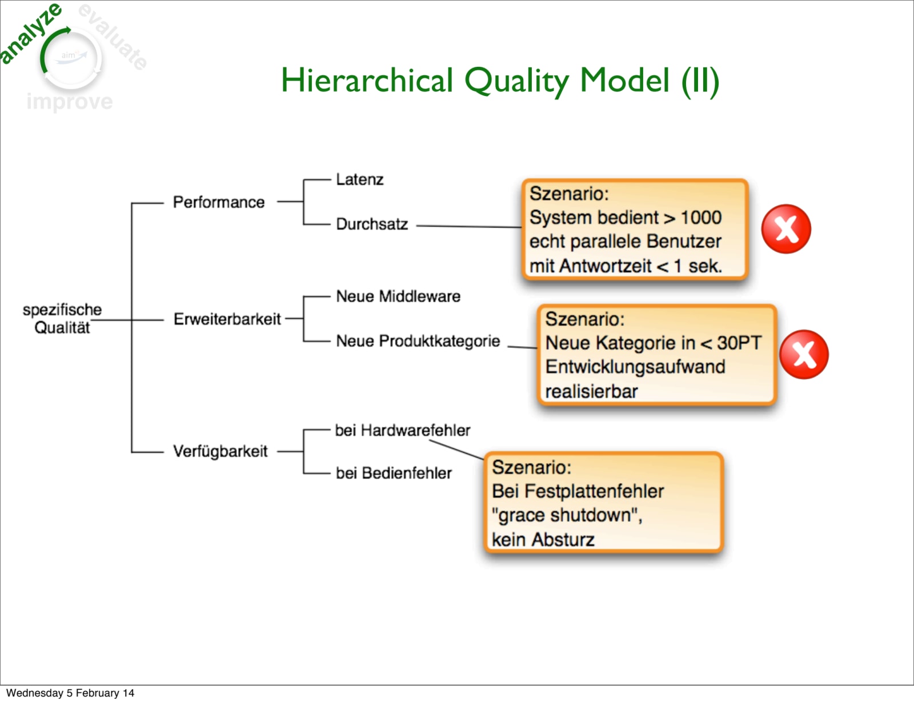Click the faded 'improve' logo text
Viewport: 914px width, 703px height.
coord(70,102)
